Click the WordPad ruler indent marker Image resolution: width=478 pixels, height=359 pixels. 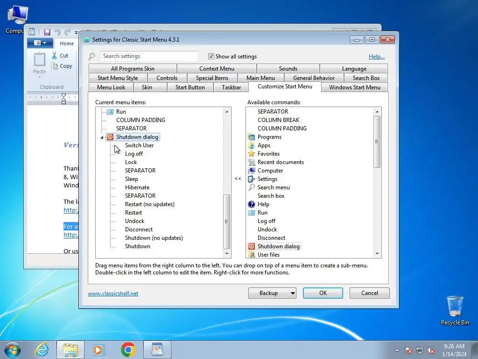pos(63,99)
